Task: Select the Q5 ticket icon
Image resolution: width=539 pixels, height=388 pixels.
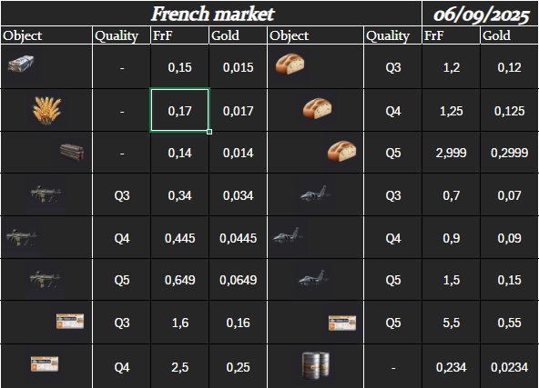Action: pyautogui.click(x=342, y=323)
